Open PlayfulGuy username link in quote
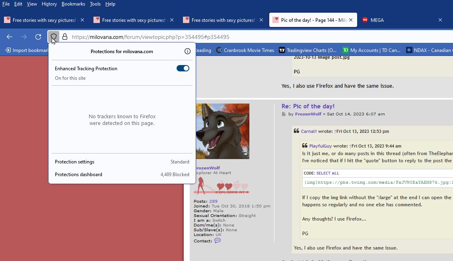453x261 pixels. tap(321, 146)
